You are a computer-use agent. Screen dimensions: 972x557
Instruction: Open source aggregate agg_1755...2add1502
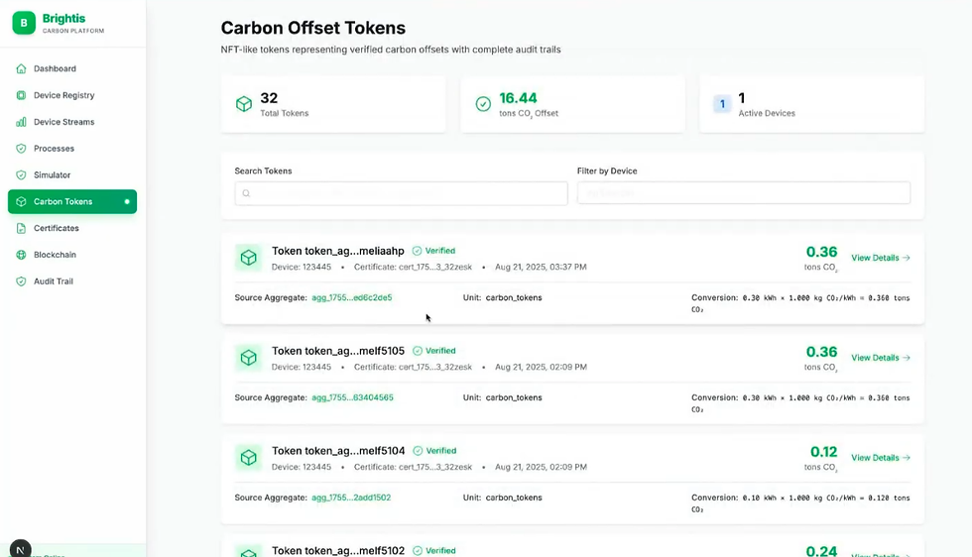tap(351, 498)
